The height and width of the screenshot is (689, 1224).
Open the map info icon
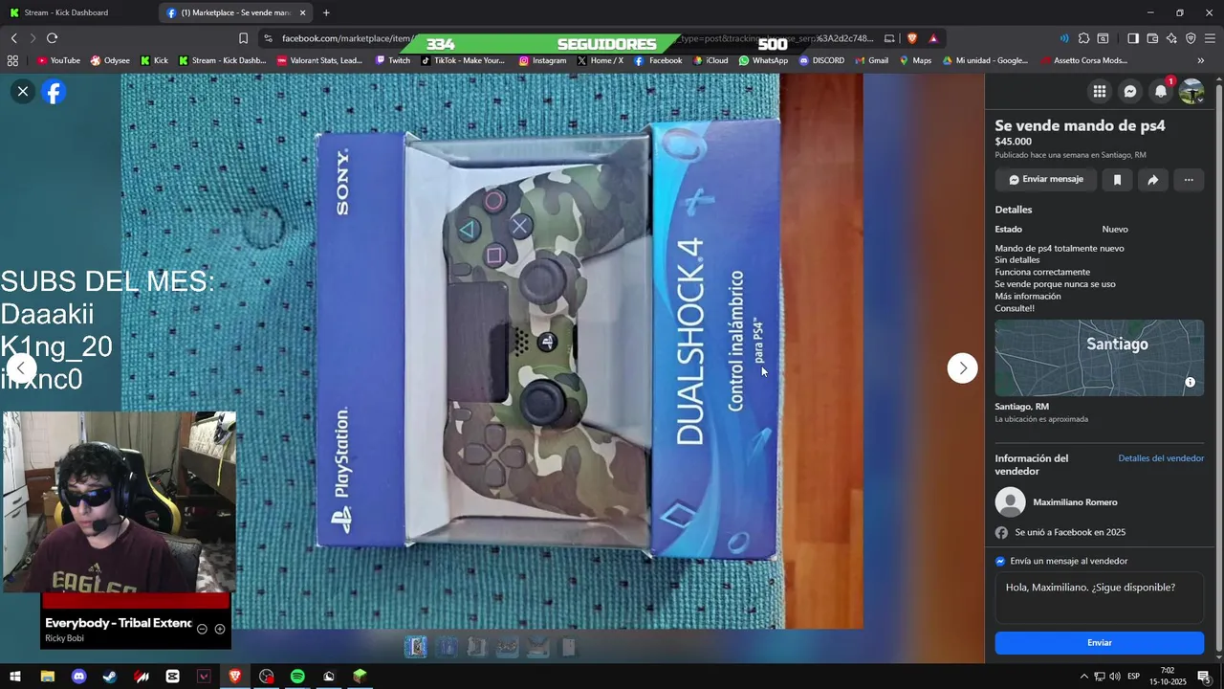[1190, 382]
